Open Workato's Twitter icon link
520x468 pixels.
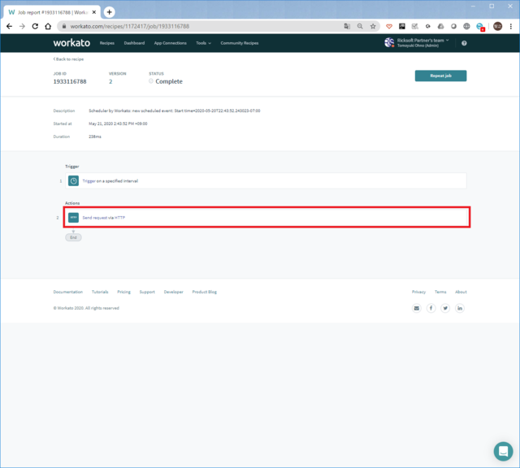pos(445,308)
